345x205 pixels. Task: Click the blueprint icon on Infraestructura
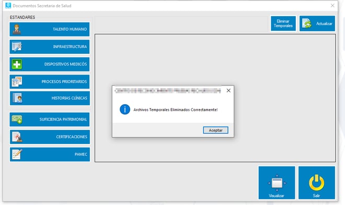[x=17, y=46]
